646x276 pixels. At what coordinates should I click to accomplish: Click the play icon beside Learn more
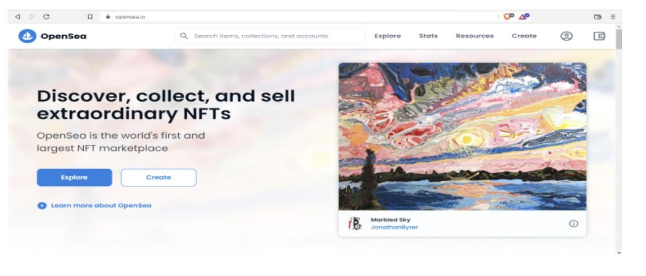[x=42, y=205]
